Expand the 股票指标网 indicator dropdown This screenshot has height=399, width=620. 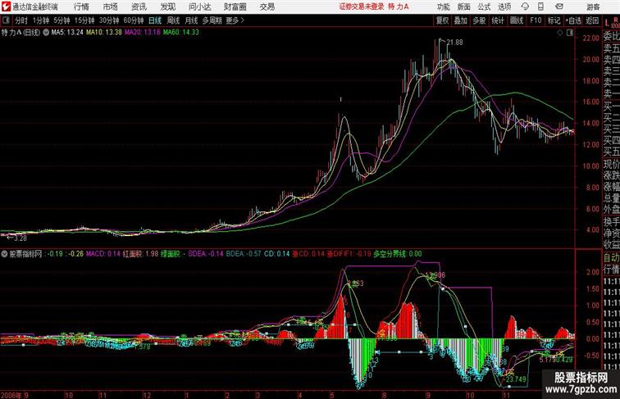[4, 254]
